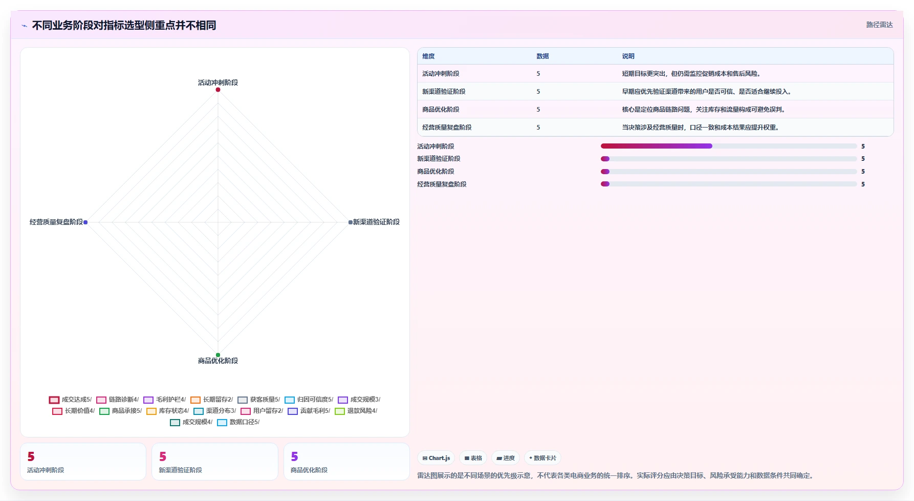The height and width of the screenshot is (501, 914).
Task: Toggle the 长期价值4/ legend dataset
Action: [74, 411]
